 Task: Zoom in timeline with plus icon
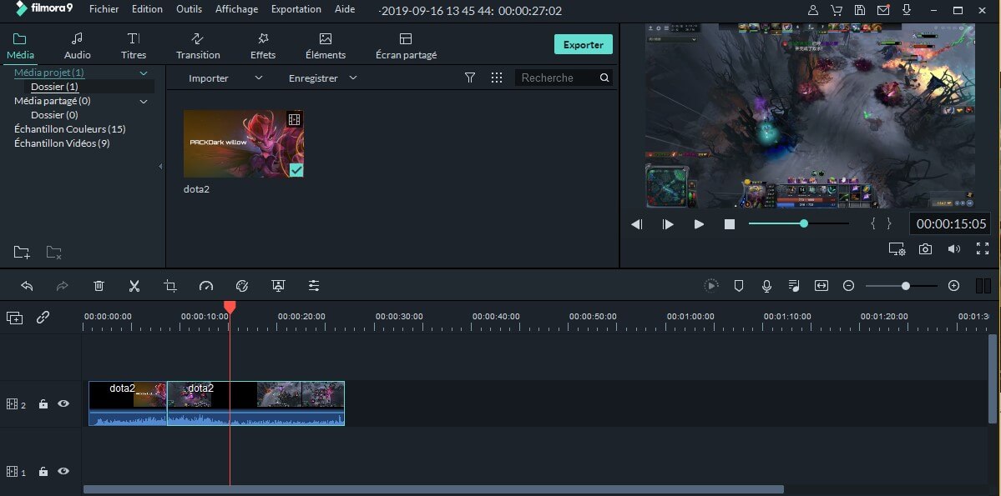(x=953, y=286)
